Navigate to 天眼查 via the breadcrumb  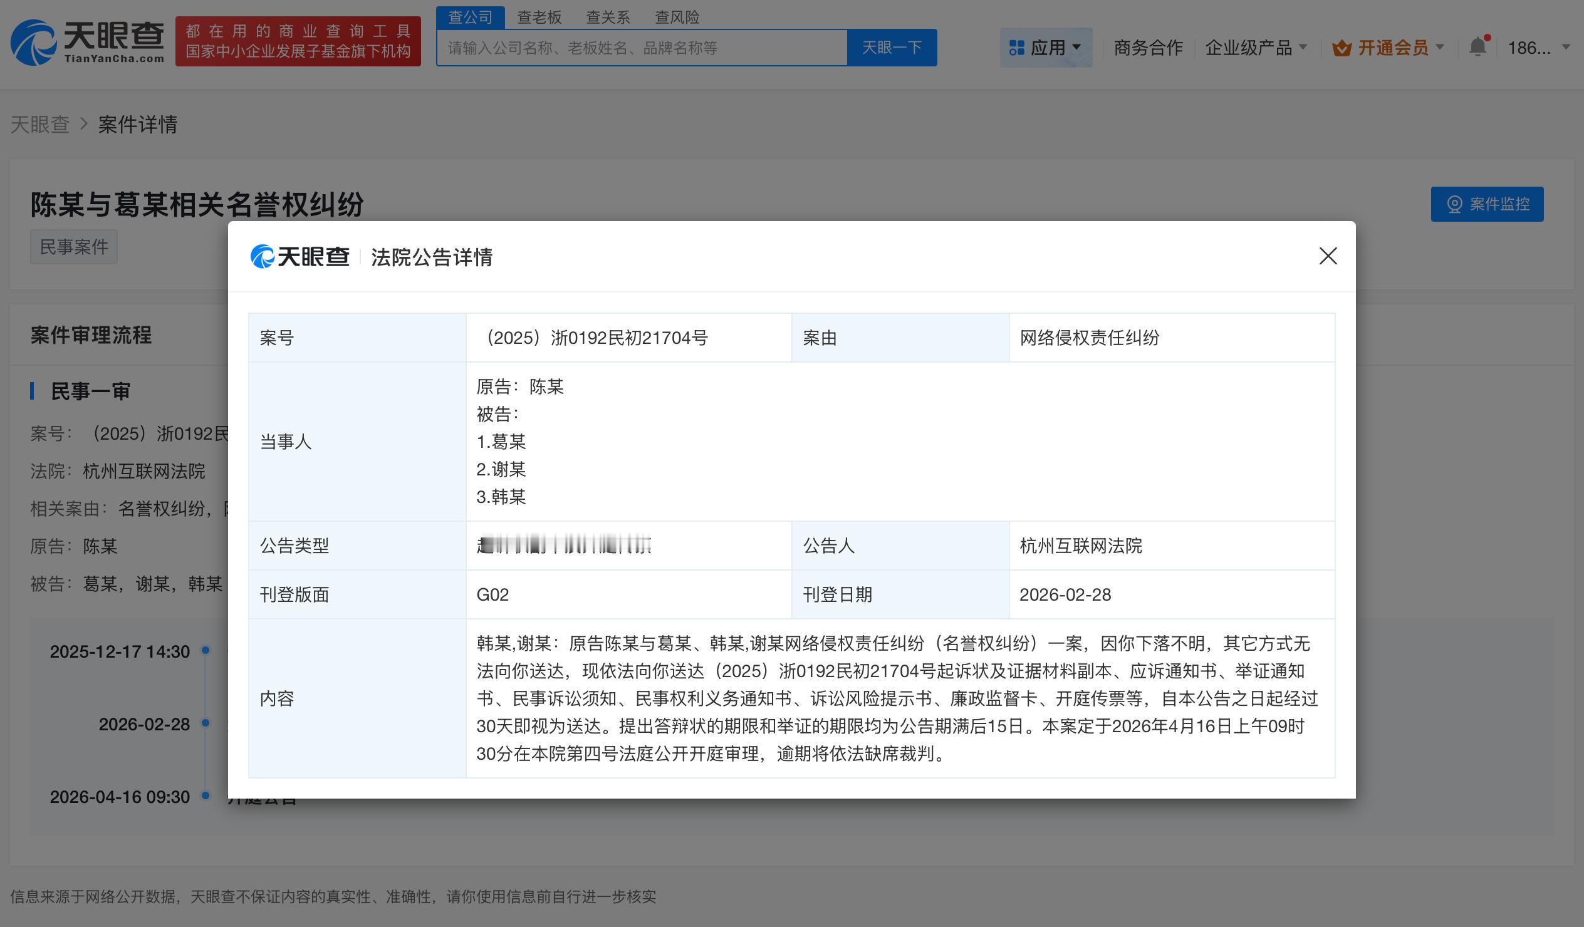click(x=39, y=125)
